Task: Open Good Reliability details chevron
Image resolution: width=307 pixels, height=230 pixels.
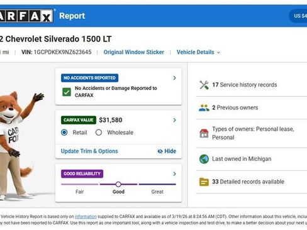Action: pyautogui.click(x=174, y=174)
